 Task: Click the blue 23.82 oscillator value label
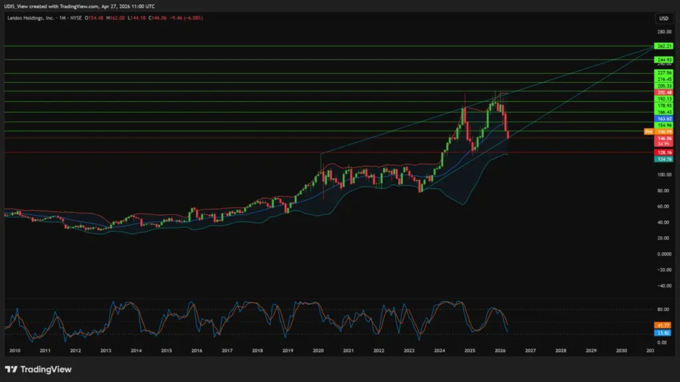pyautogui.click(x=663, y=333)
